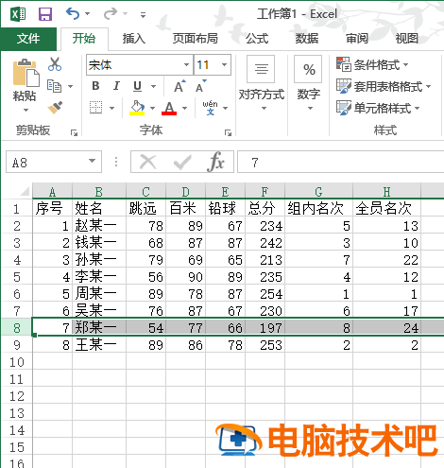
Task: Activate the Format Painter brush
Action: tap(55, 108)
